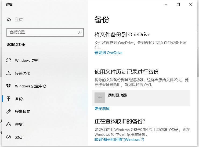Click the Home (主页) house icon
The width and height of the screenshot is (199, 147).
(9, 20)
